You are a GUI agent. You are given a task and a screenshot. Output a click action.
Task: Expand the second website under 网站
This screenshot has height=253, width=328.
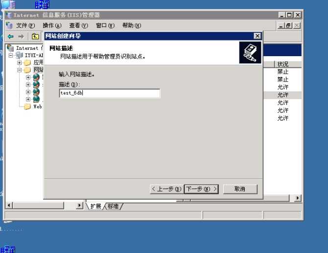[28, 84]
